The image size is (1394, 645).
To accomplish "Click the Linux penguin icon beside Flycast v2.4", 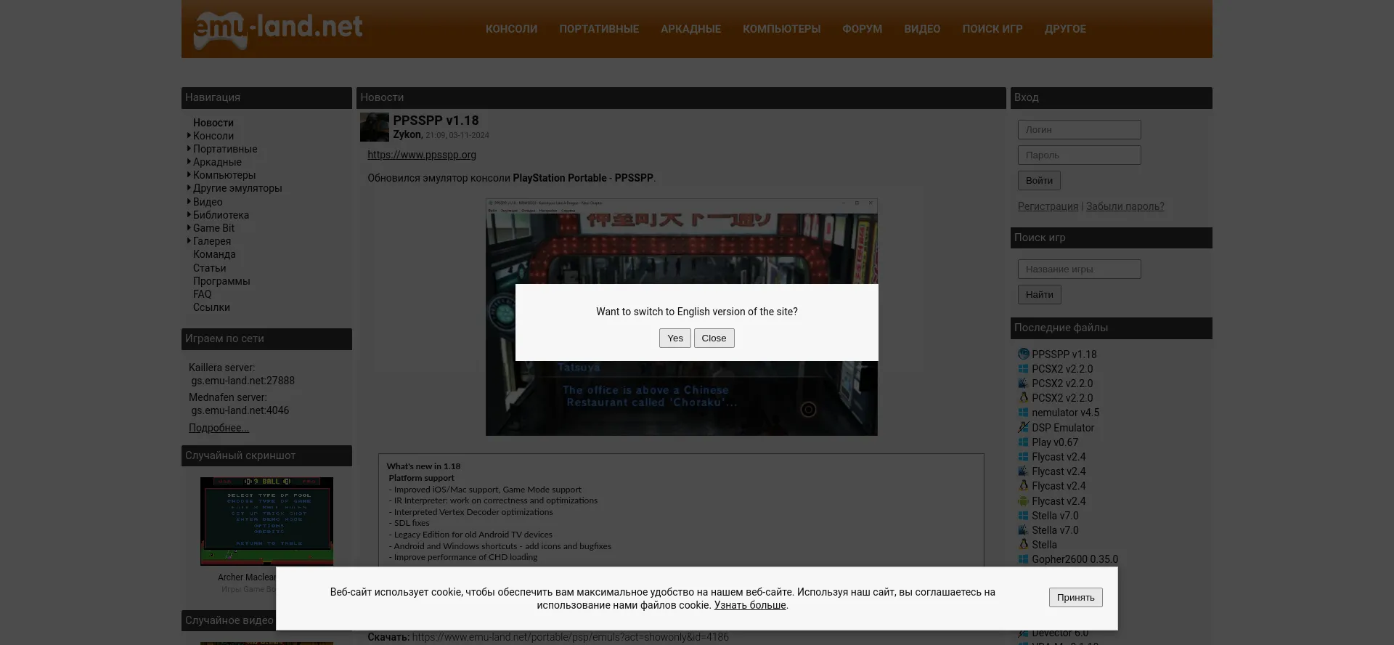I will (1023, 486).
